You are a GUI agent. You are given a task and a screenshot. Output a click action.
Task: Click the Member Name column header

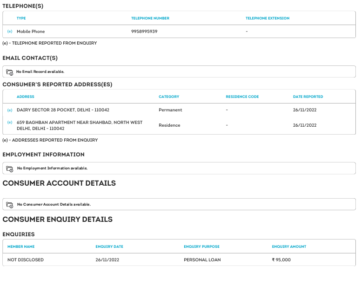pos(21,247)
